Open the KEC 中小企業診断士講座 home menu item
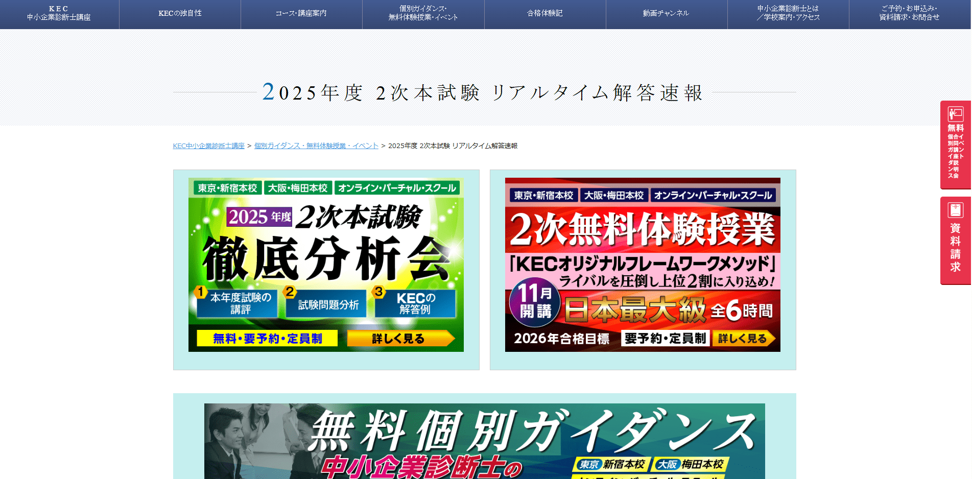This screenshot has height=479, width=972. tap(59, 14)
